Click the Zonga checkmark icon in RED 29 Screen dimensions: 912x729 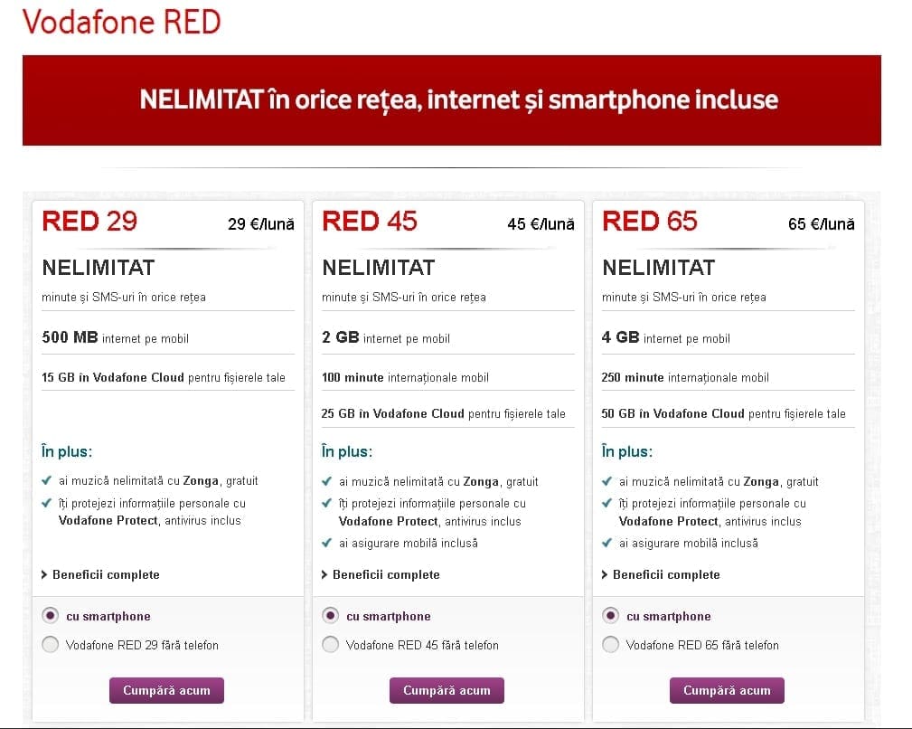[47, 481]
